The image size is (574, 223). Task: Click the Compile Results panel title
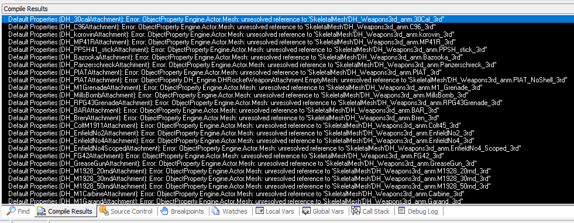(26, 9)
